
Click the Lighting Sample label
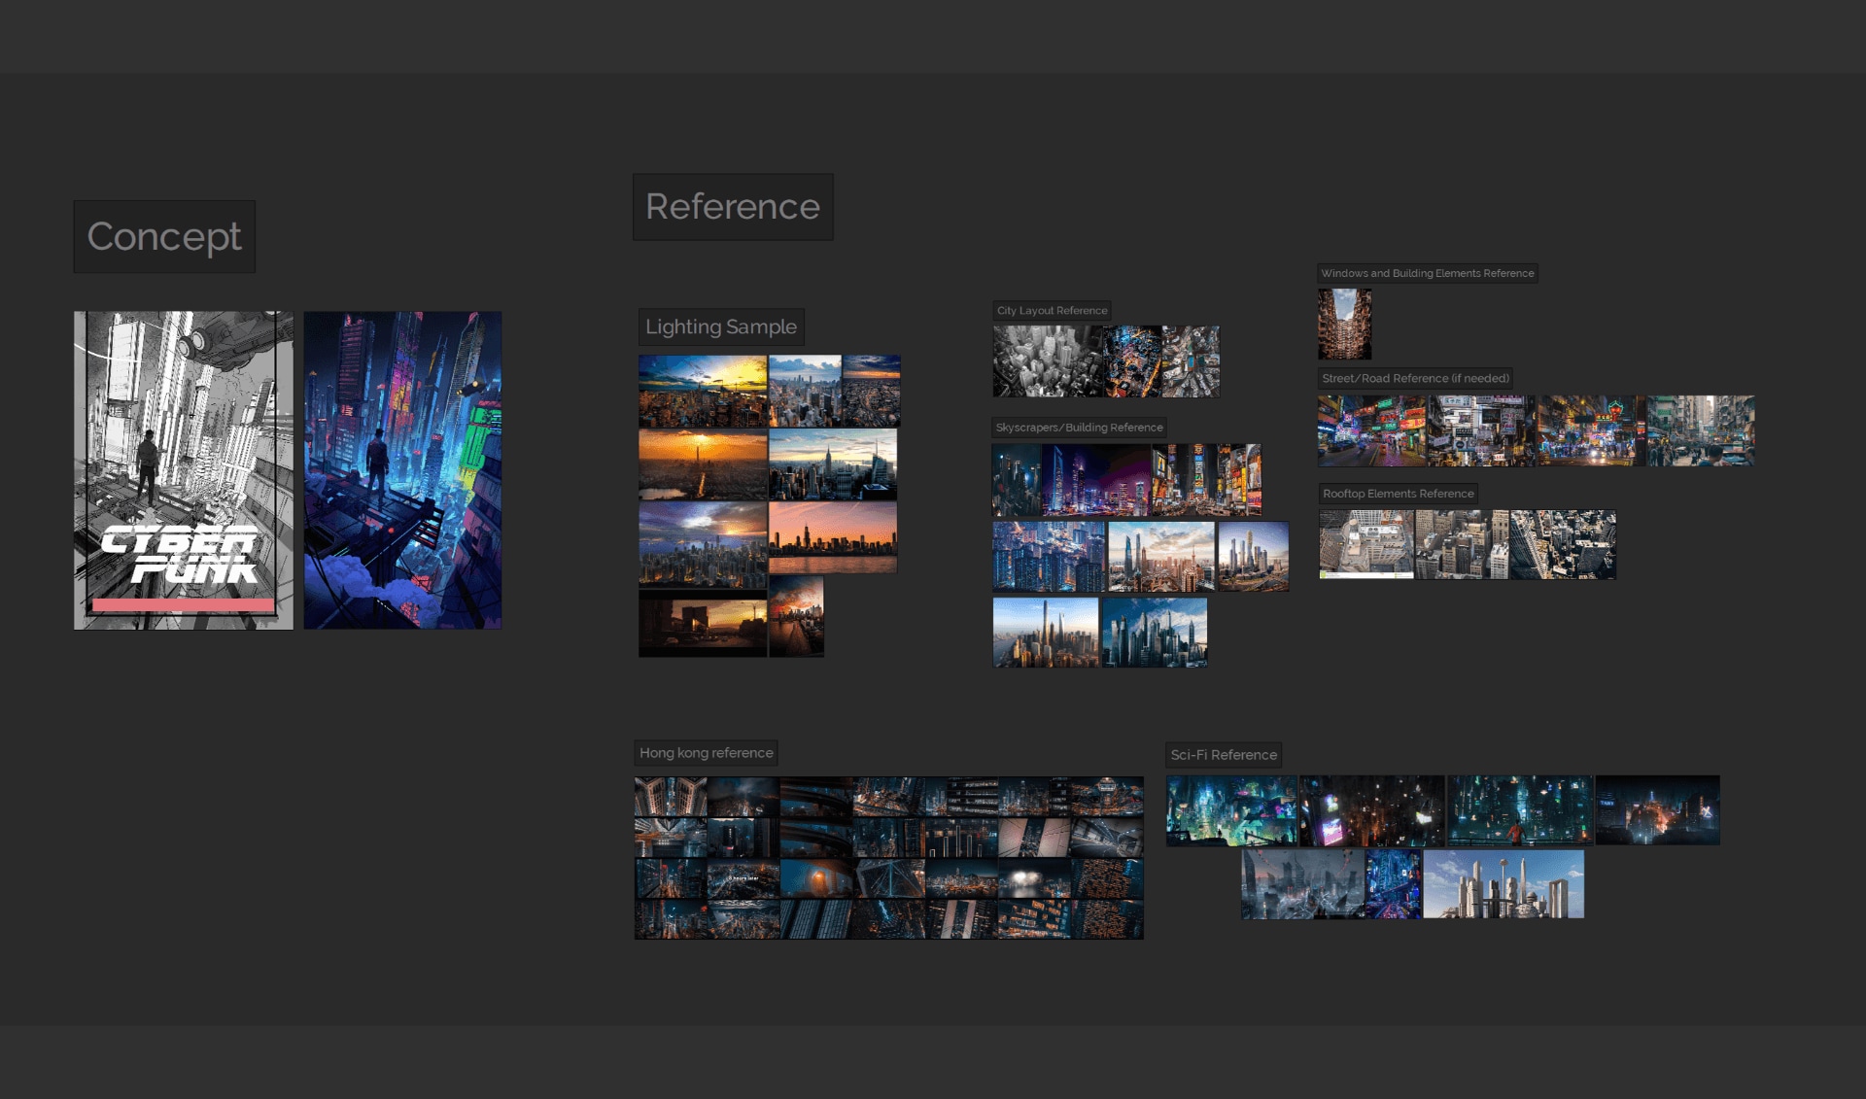(721, 327)
